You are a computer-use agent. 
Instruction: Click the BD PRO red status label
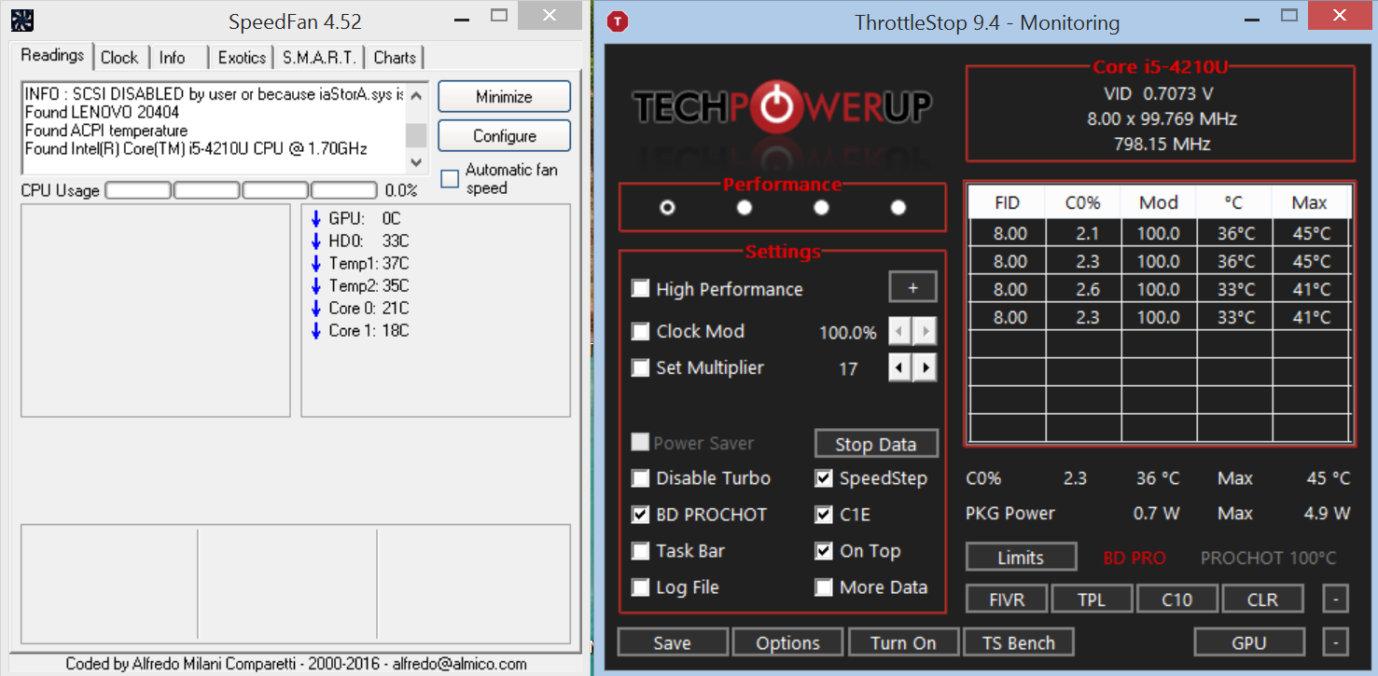[x=1134, y=558]
